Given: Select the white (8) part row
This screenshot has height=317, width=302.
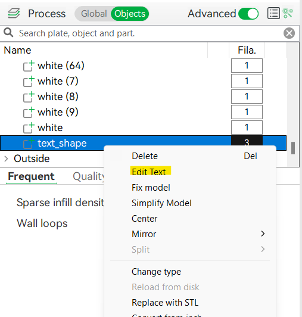Looking at the screenshot, I should [x=143, y=97].
